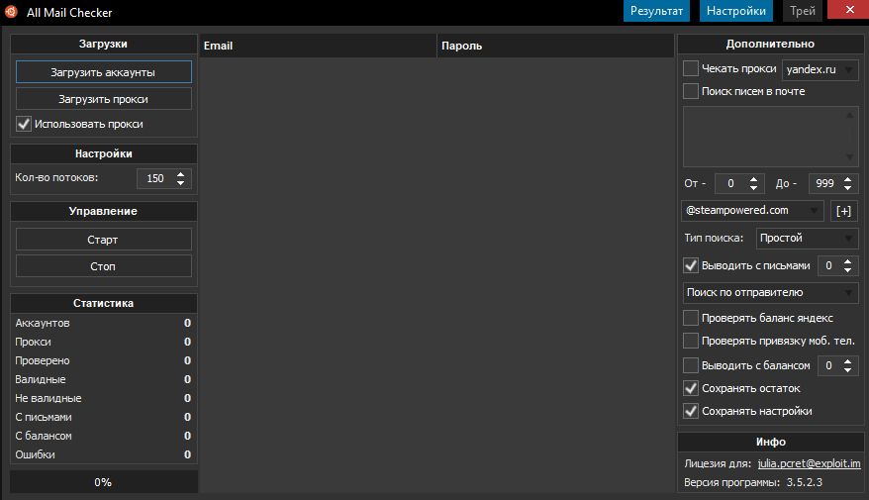
Task: Click the search text area
Action: [x=765, y=137]
